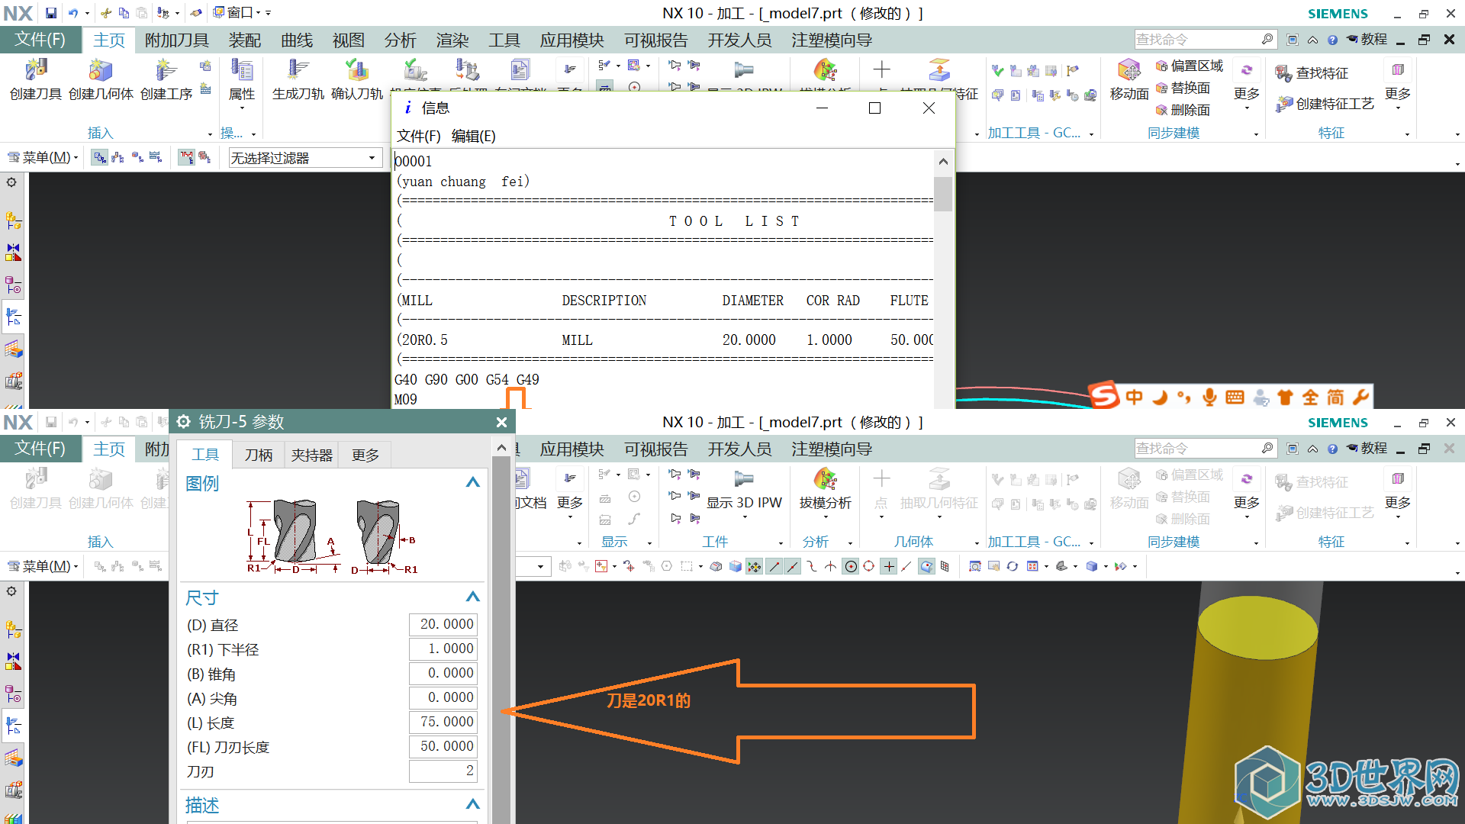Click the gear icon above top window resource bar

tap(11, 182)
